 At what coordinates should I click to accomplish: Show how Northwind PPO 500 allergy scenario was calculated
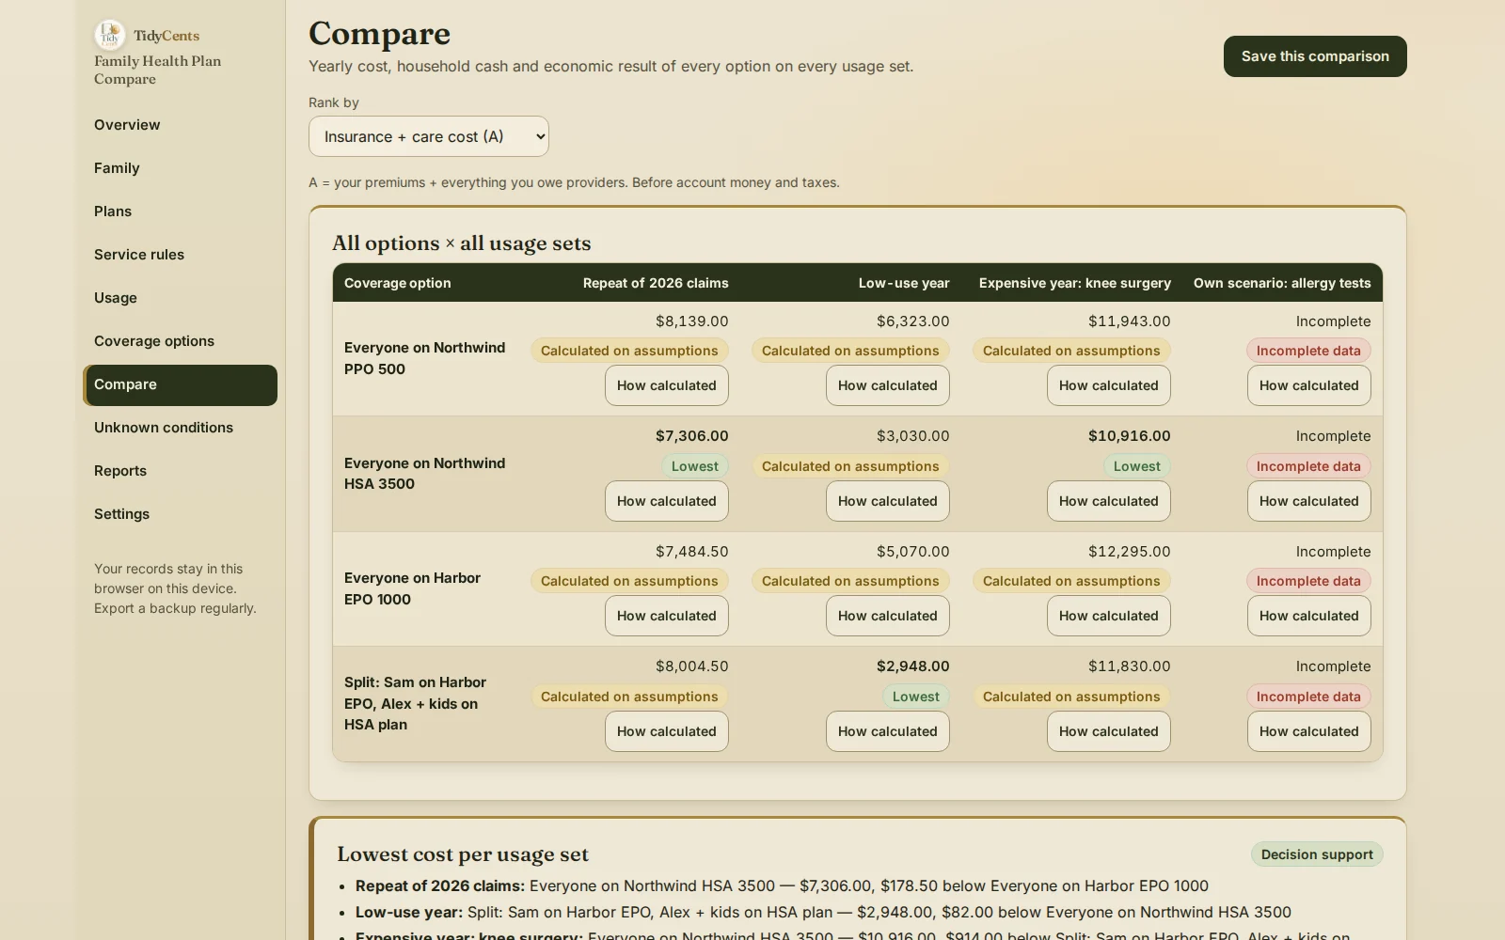pyautogui.click(x=1309, y=385)
